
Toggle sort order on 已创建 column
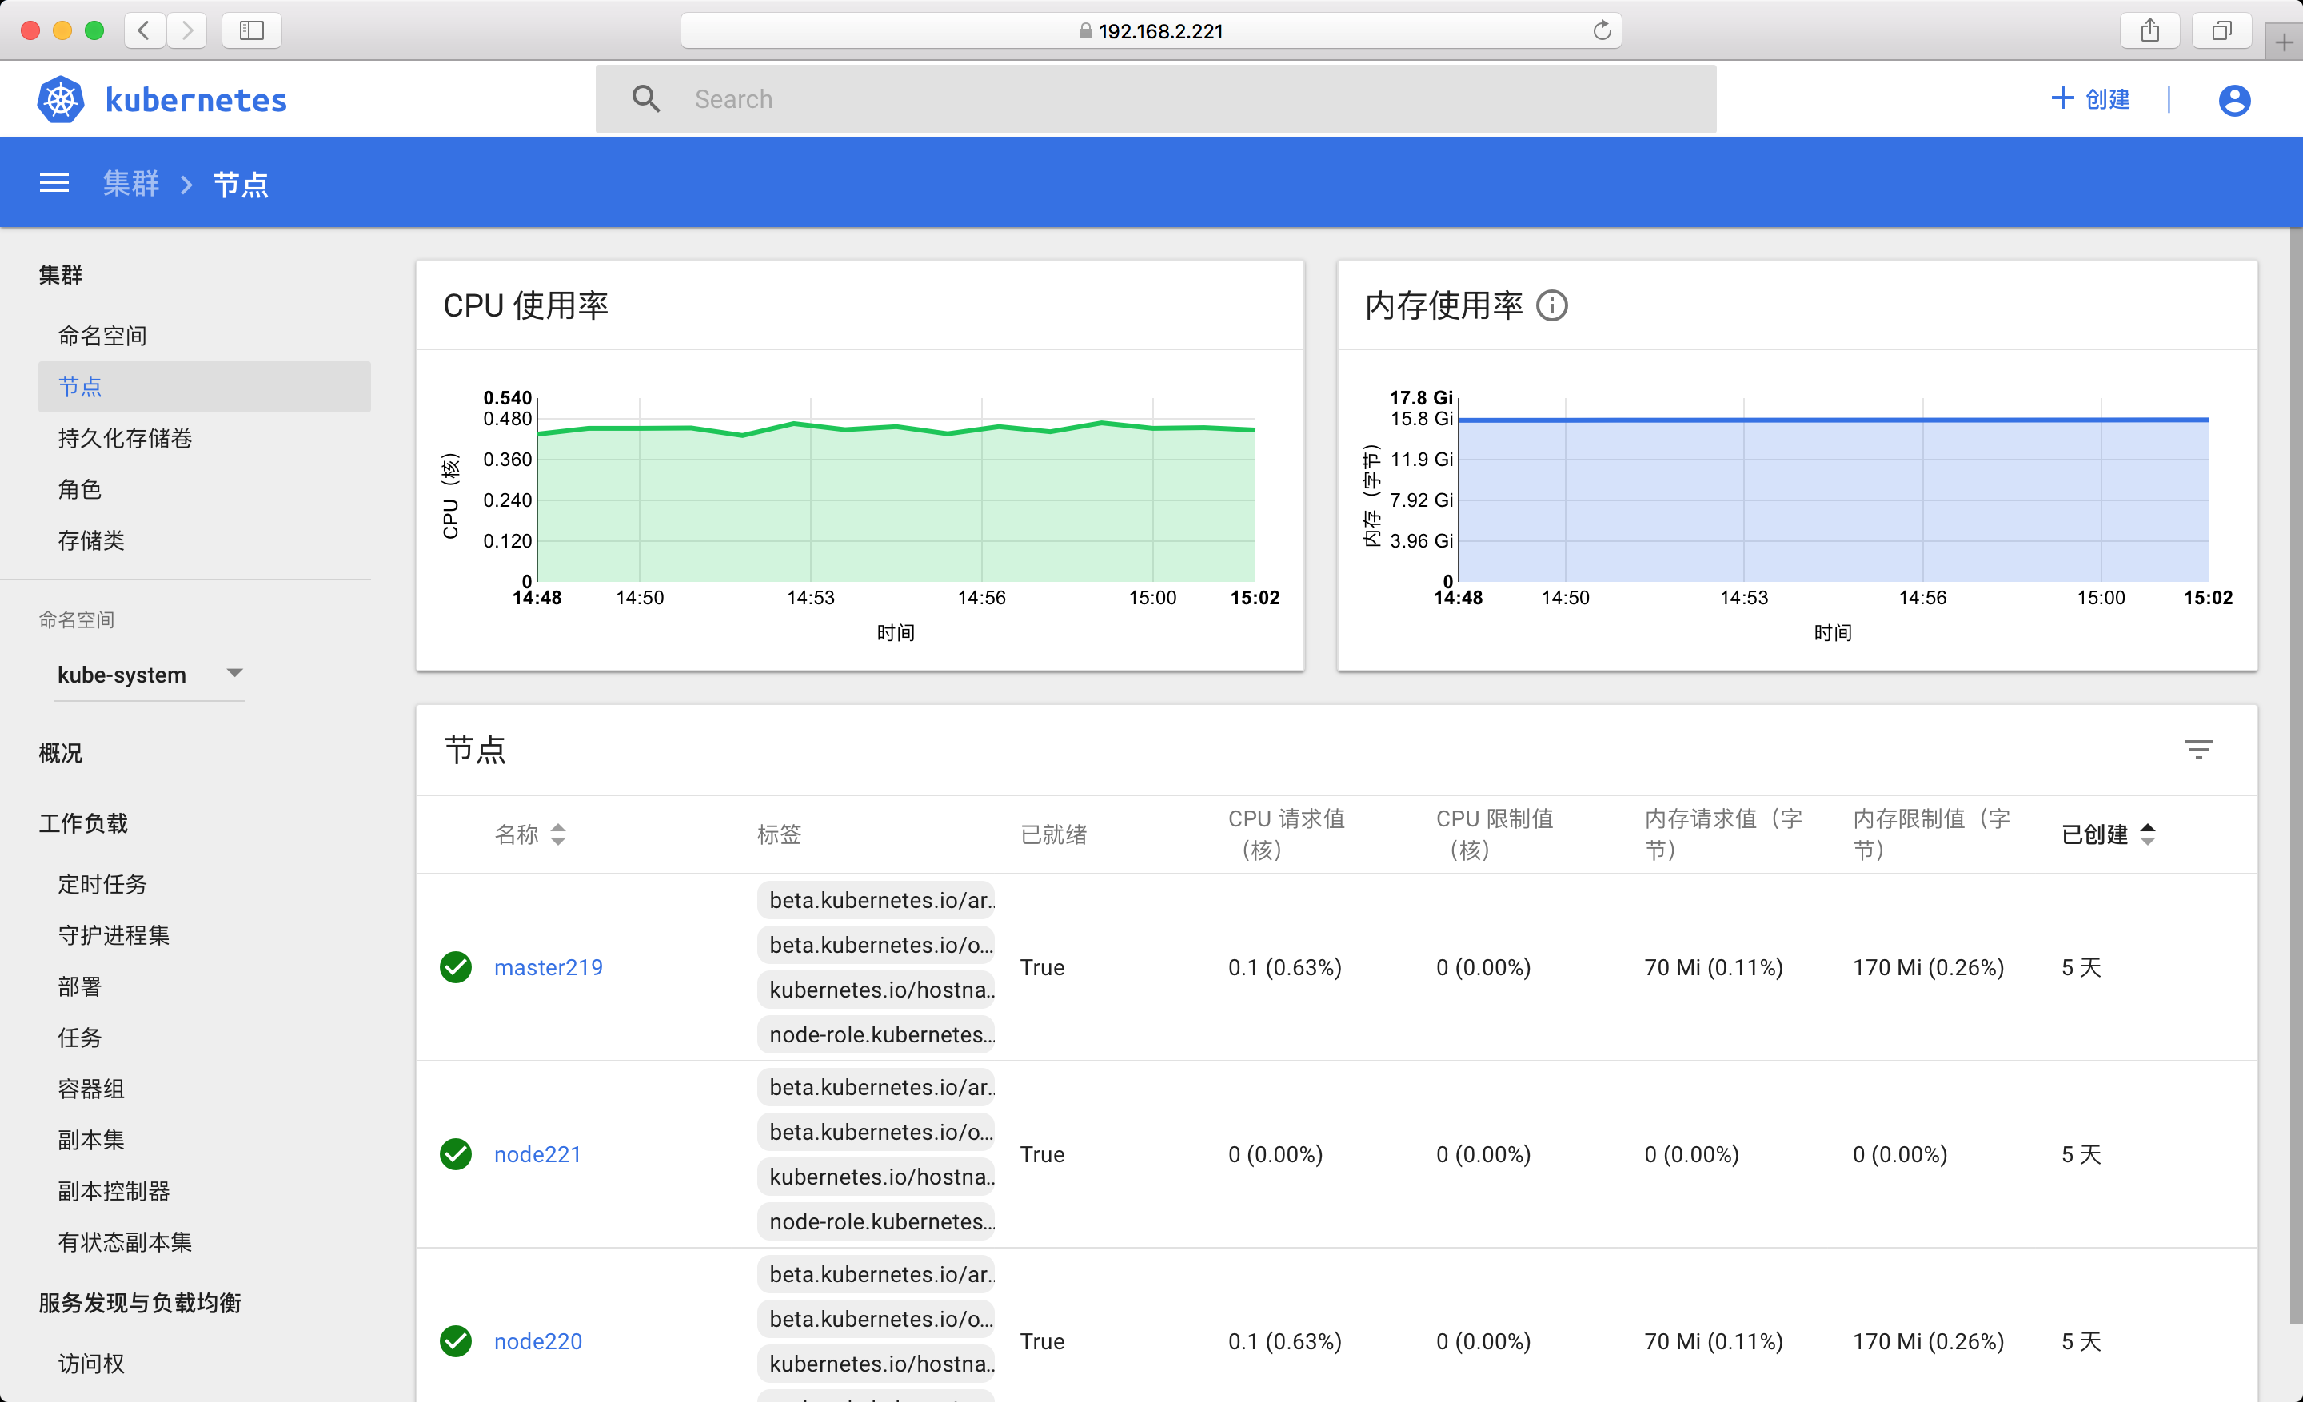(2147, 834)
